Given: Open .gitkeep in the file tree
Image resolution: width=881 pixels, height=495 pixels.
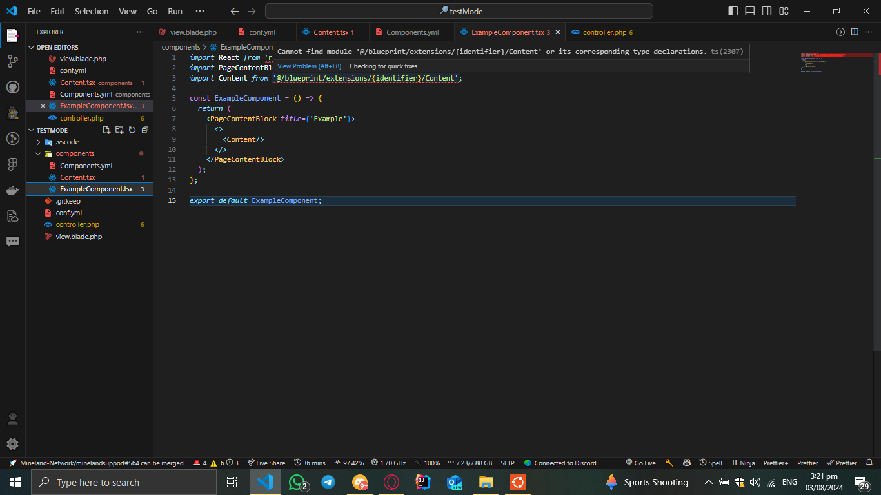Looking at the screenshot, I should tap(89, 201).
